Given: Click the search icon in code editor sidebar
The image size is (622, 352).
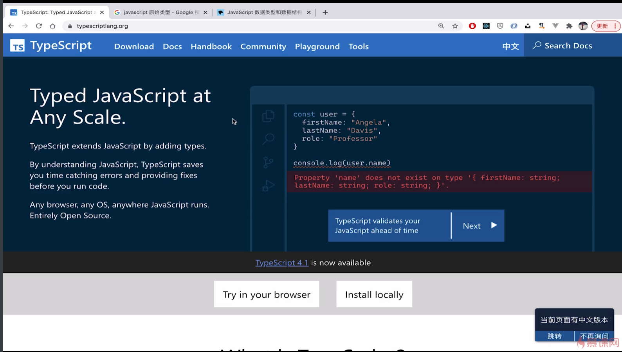Looking at the screenshot, I should click(x=268, y=139).
